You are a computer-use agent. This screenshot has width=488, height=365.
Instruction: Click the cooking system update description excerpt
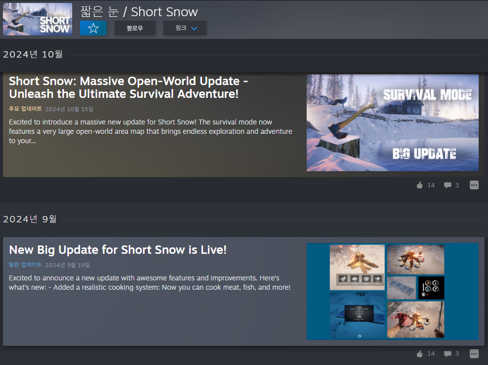150,282
